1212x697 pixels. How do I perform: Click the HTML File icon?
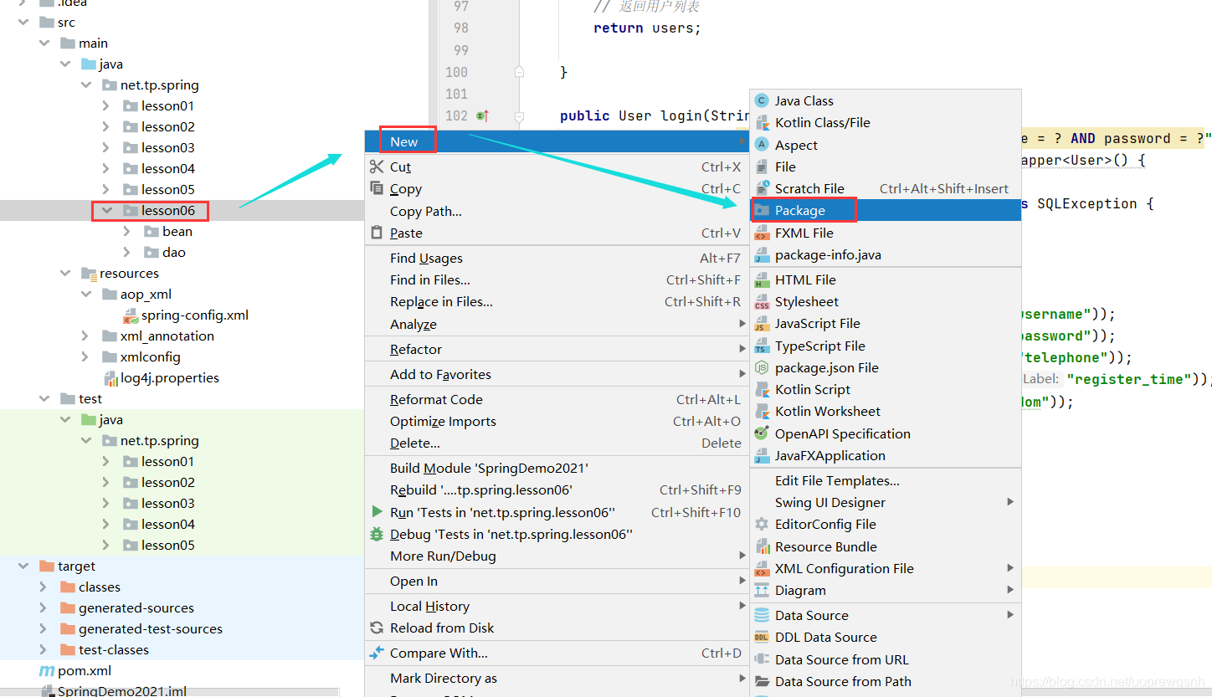pyautogui.click(x=762, y=279)
